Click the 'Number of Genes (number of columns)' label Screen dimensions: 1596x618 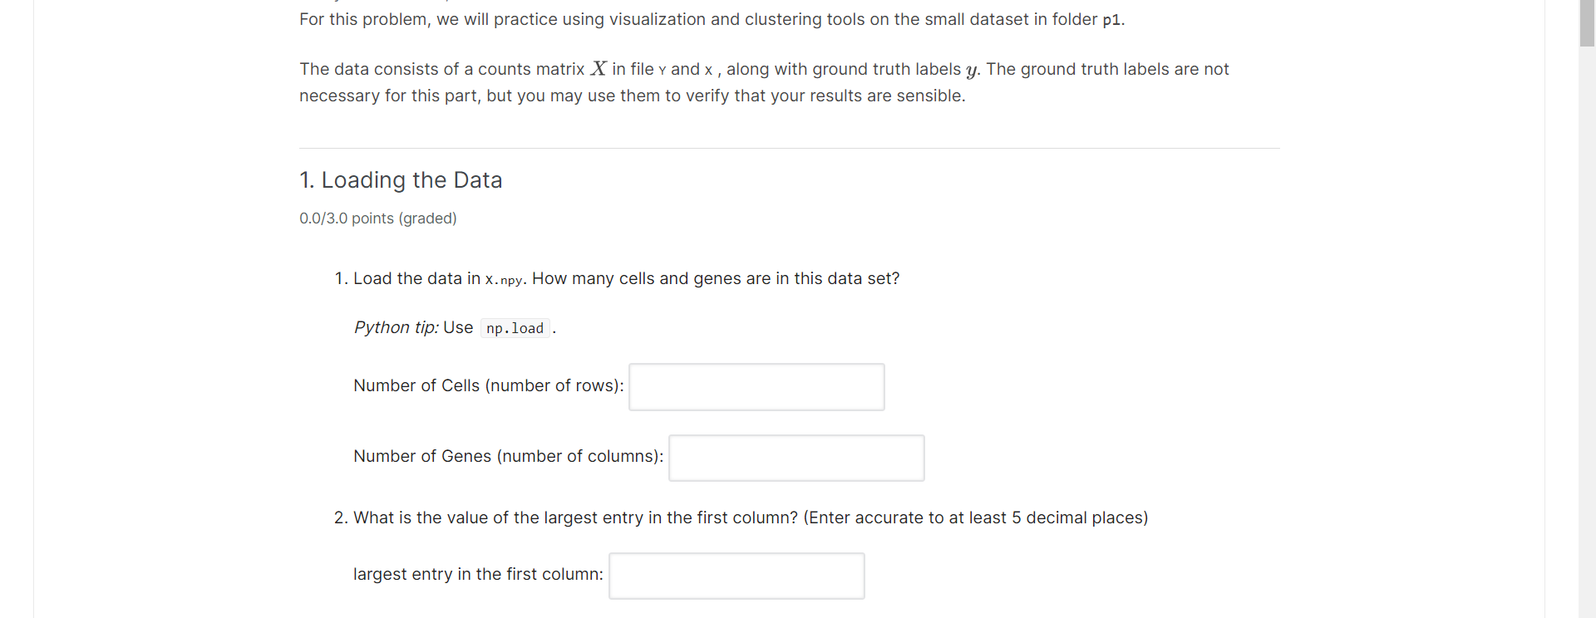click(x=509, y=456)
